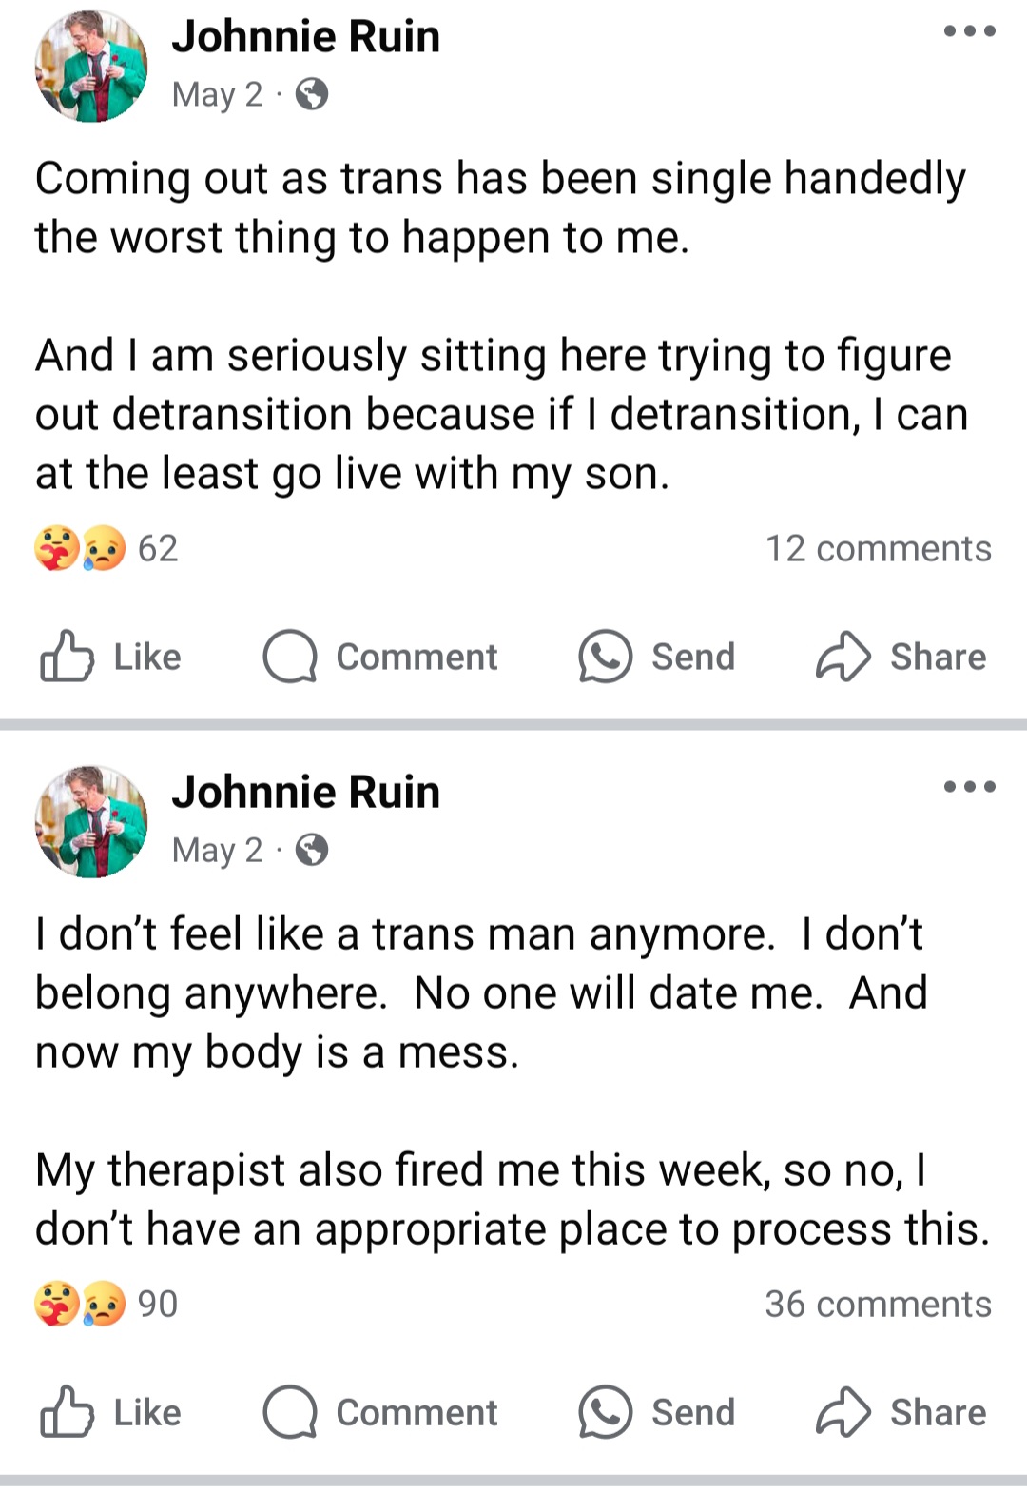
Task: Open reactions list showing 62 reactions
Action: click(107, 549)
